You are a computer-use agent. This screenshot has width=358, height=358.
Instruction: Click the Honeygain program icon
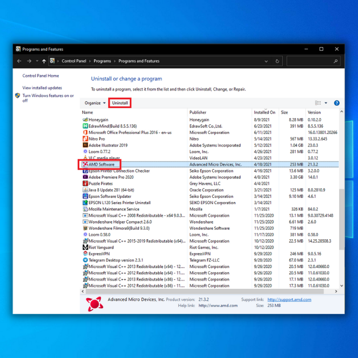[85, 120]
